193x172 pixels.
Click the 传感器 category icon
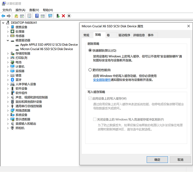pos(12,36)
